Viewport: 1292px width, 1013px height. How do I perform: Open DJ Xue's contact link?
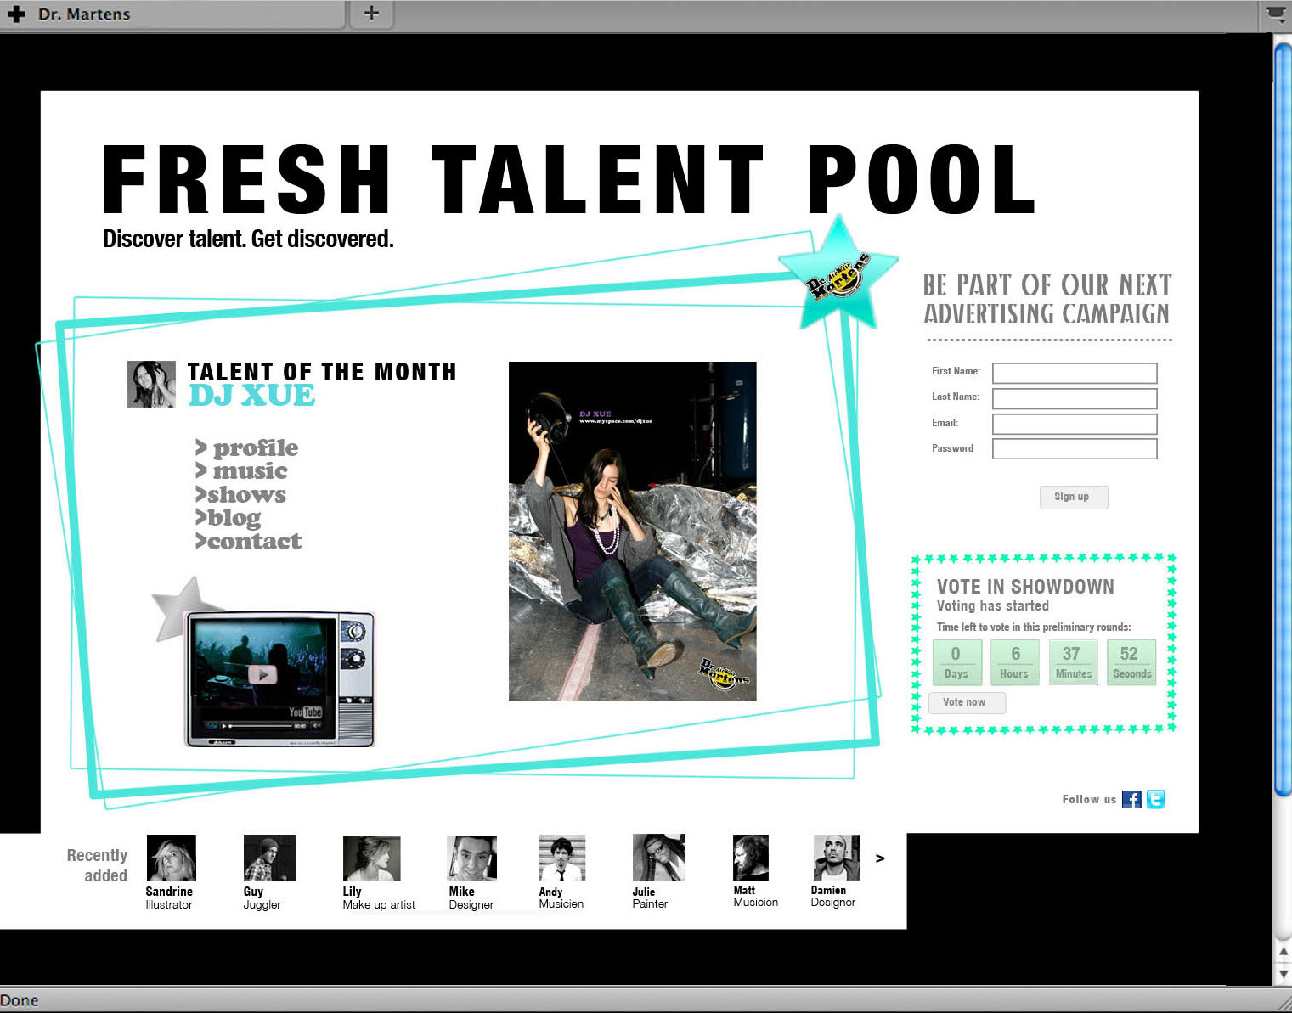point(248,541)
